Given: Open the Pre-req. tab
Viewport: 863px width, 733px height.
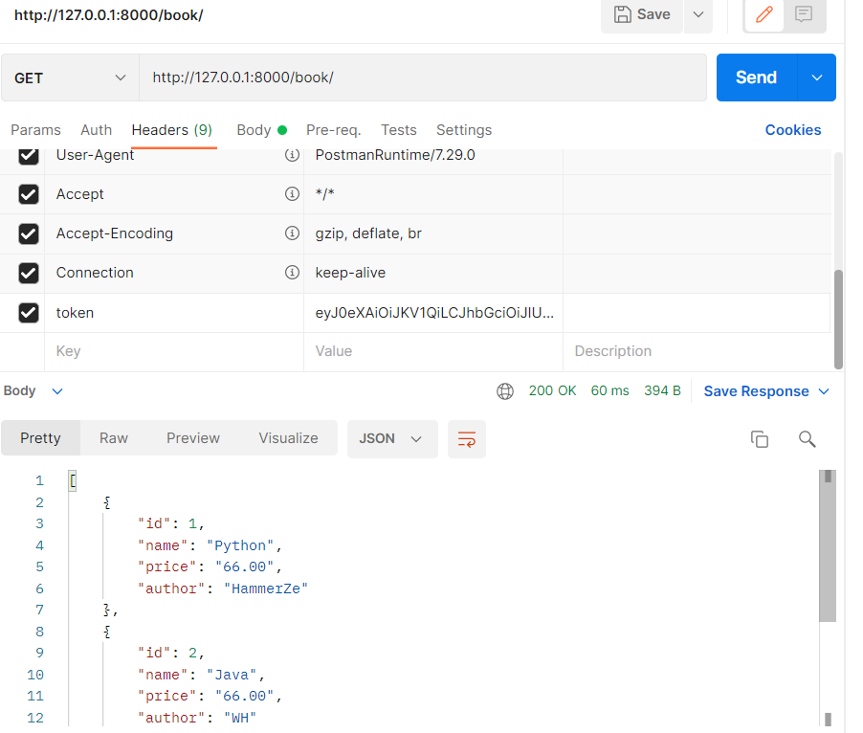Looking at the screenshot, I should pyautogui.click(x=334, y=130).
